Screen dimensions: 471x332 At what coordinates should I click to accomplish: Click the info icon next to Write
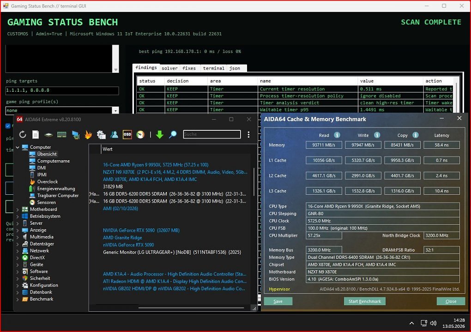(377, 135)
